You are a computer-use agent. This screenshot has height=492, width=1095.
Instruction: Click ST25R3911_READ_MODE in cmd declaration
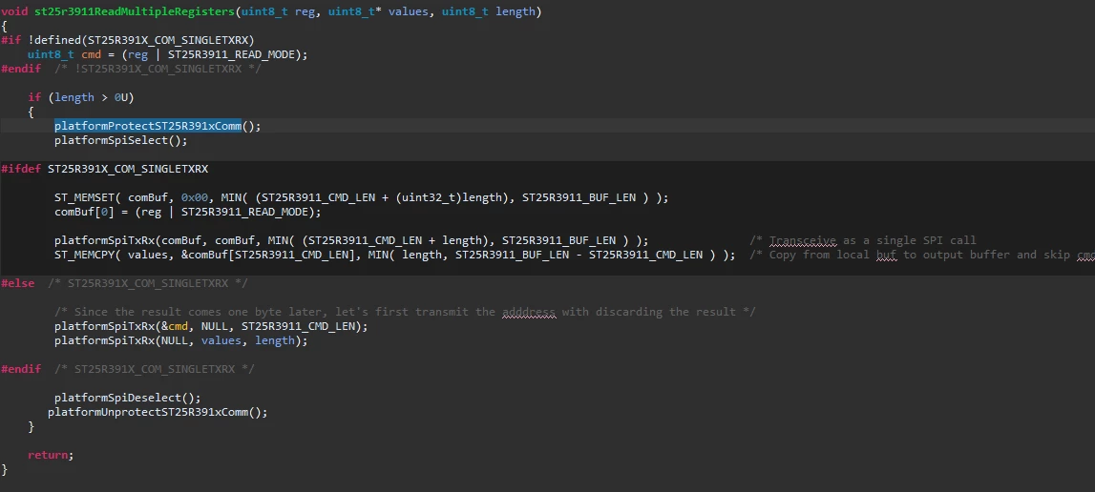click(x=233, y=54)
